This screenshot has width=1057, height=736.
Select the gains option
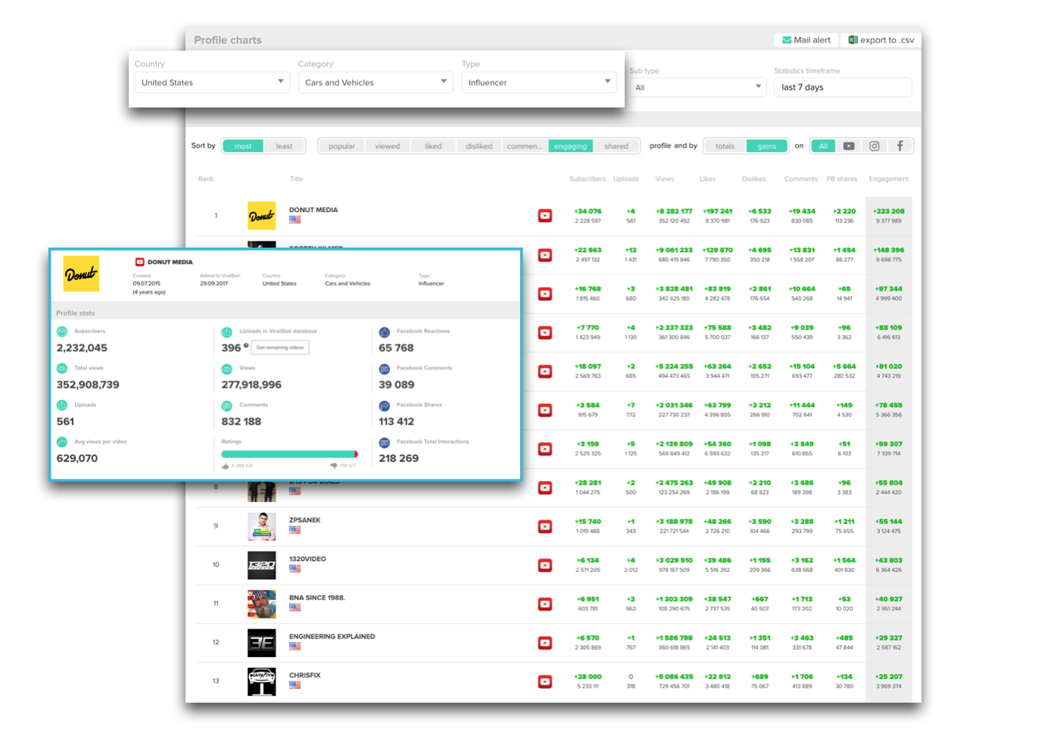(767, 146)
